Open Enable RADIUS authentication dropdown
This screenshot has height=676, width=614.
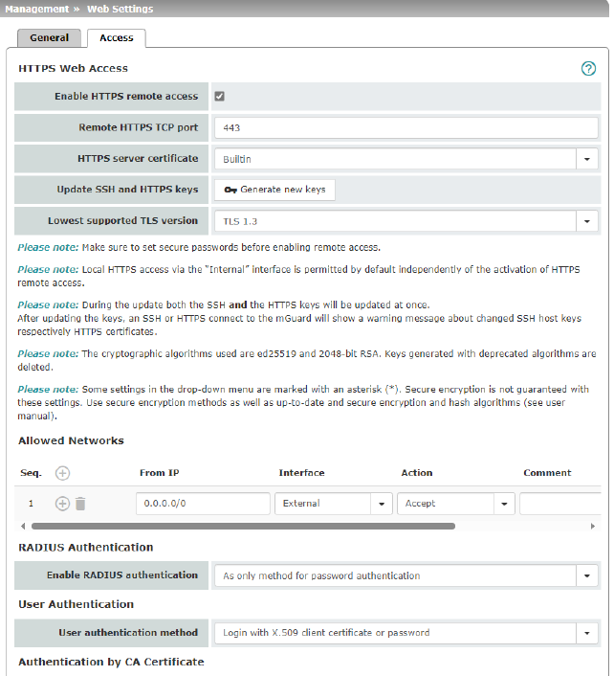click(x=406, y=575)
